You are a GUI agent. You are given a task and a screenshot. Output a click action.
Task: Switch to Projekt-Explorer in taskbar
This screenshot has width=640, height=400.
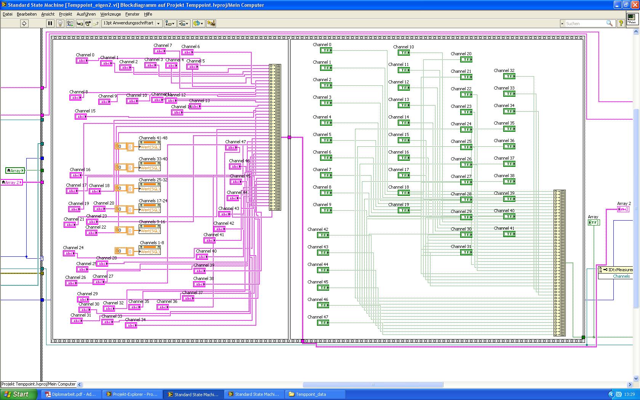pyautogui.click(x=132, y=394)
